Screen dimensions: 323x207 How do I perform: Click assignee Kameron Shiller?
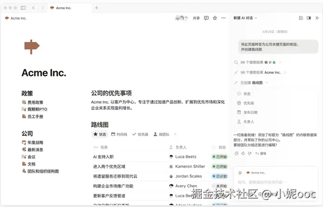[x=187, y=166]
